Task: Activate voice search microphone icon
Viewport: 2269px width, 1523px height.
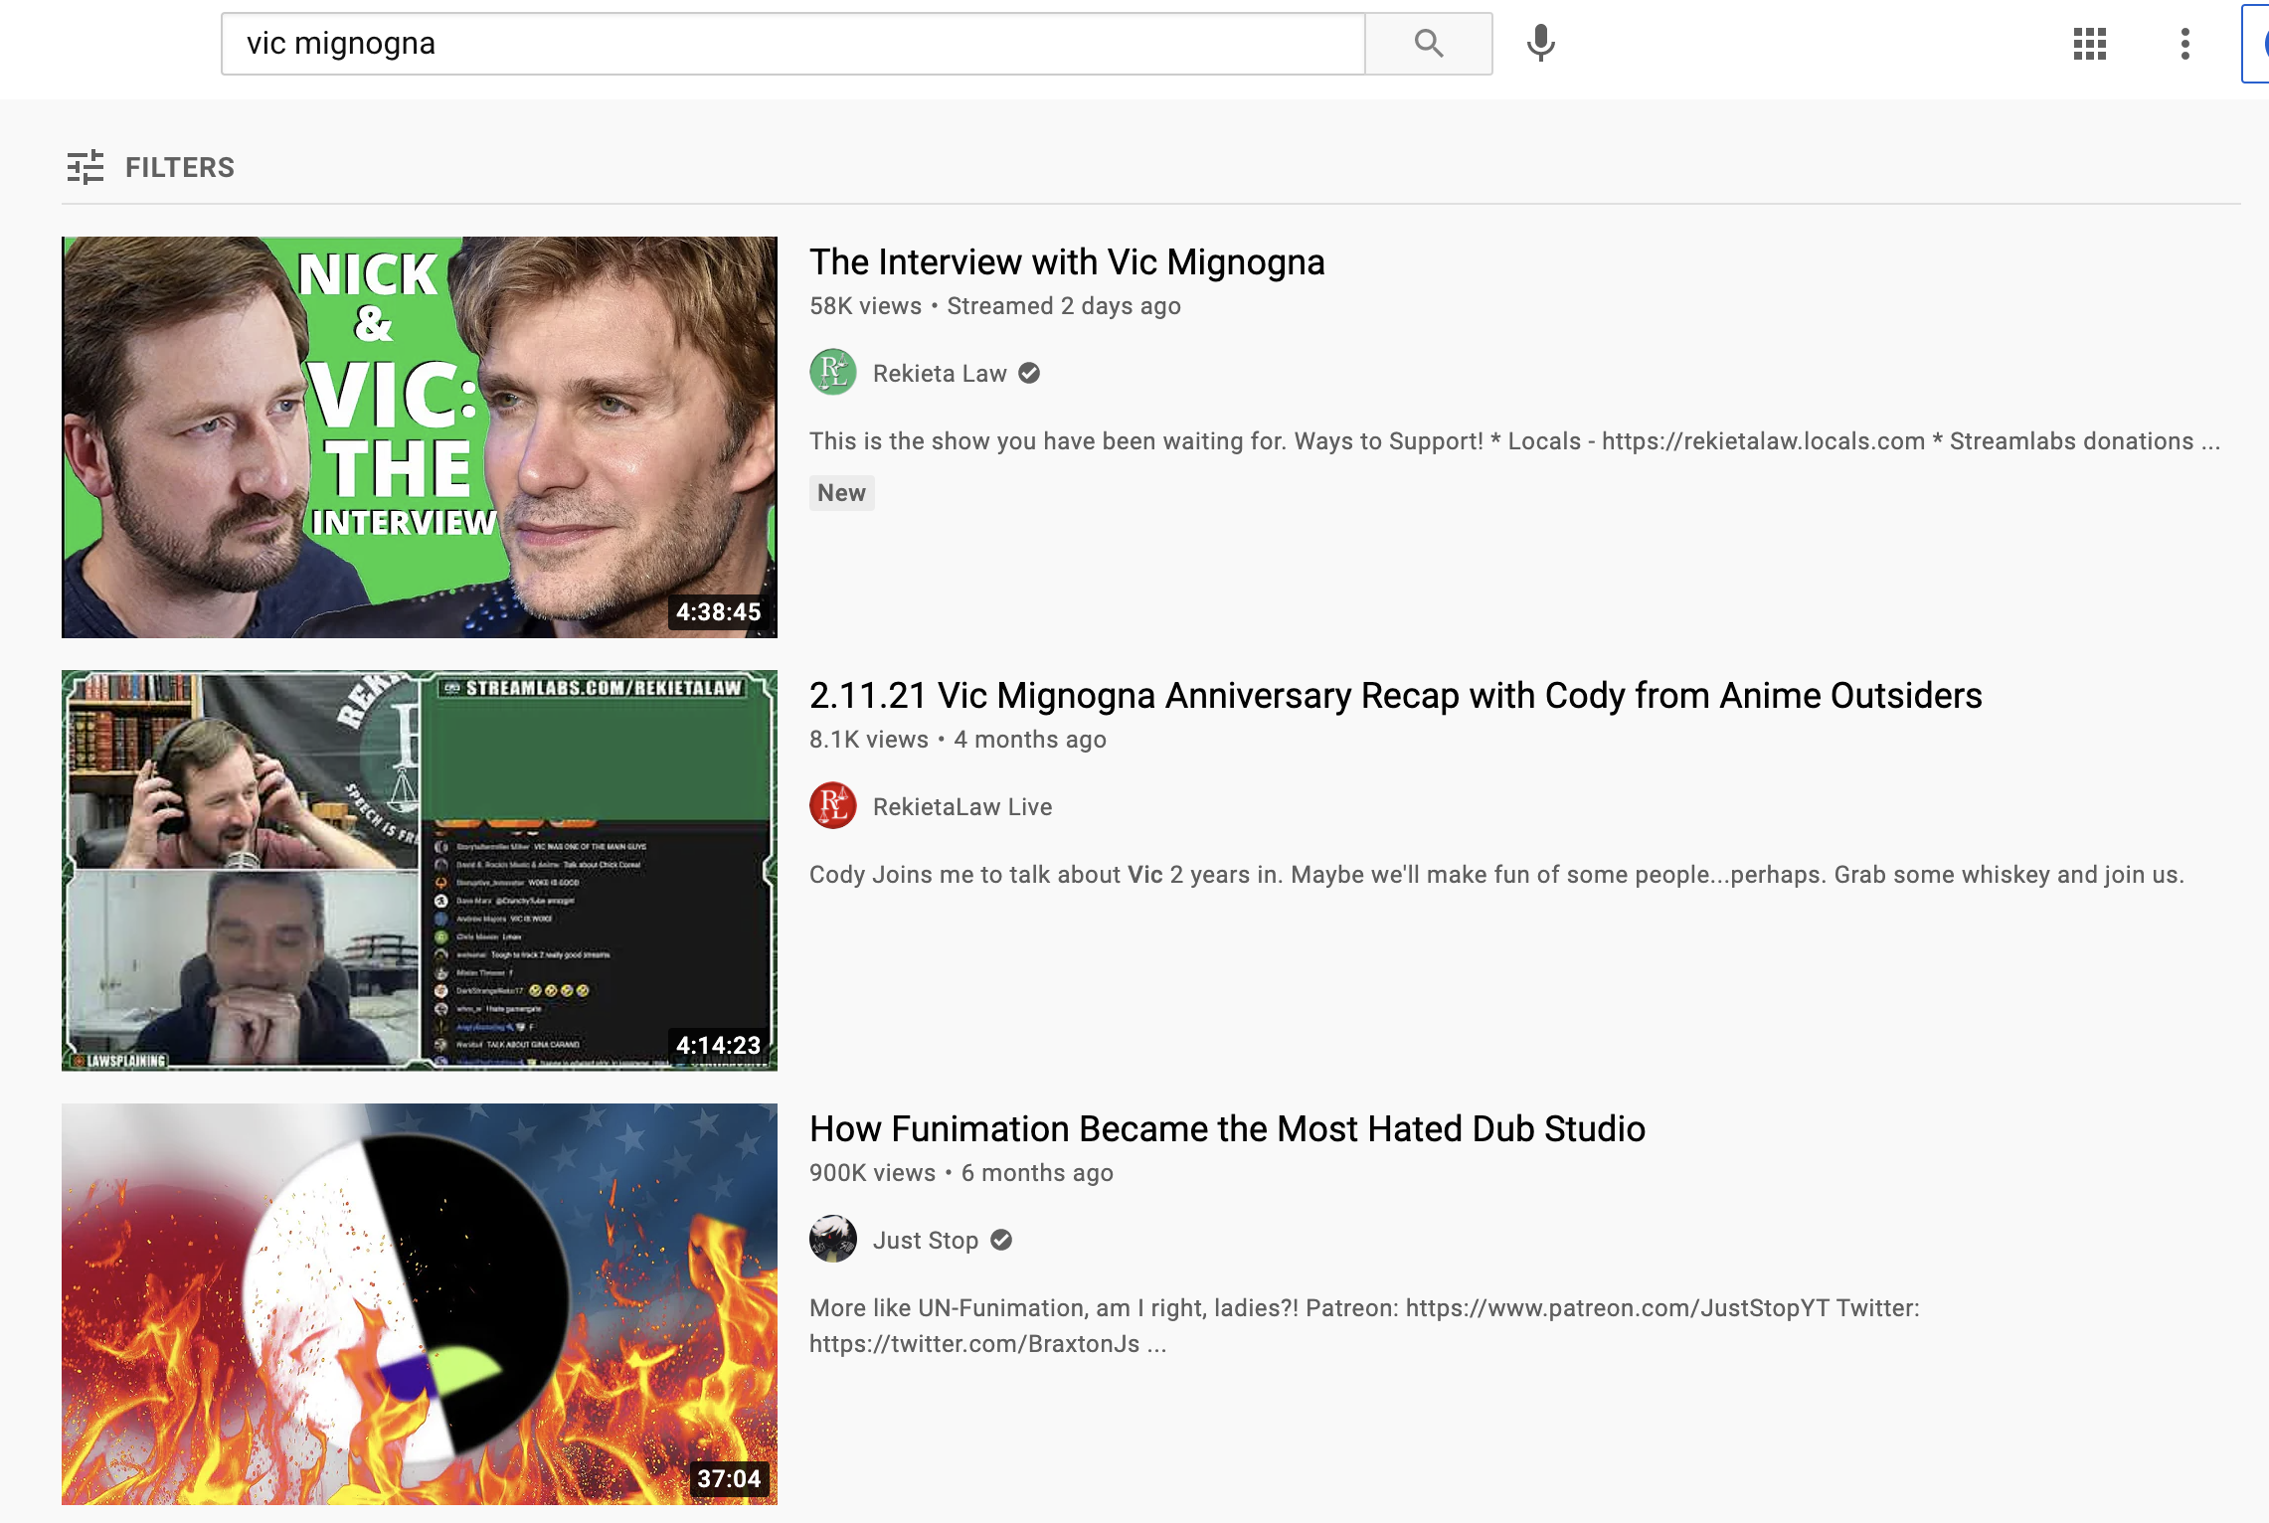Action: [x=1540, y=44]
